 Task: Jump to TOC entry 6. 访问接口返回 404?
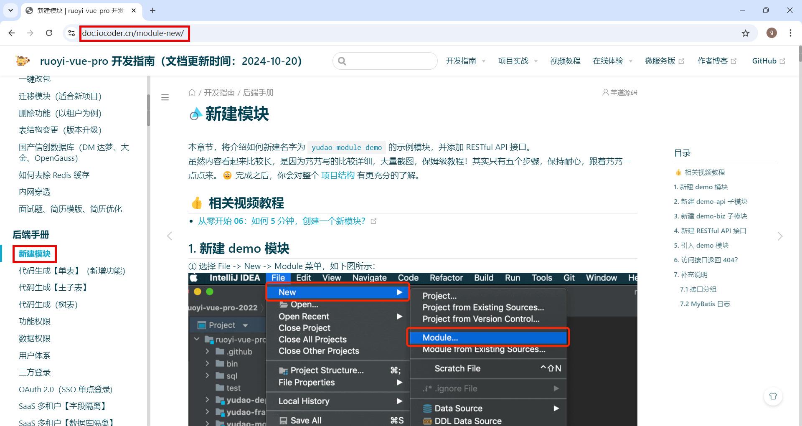click(706, 260)
